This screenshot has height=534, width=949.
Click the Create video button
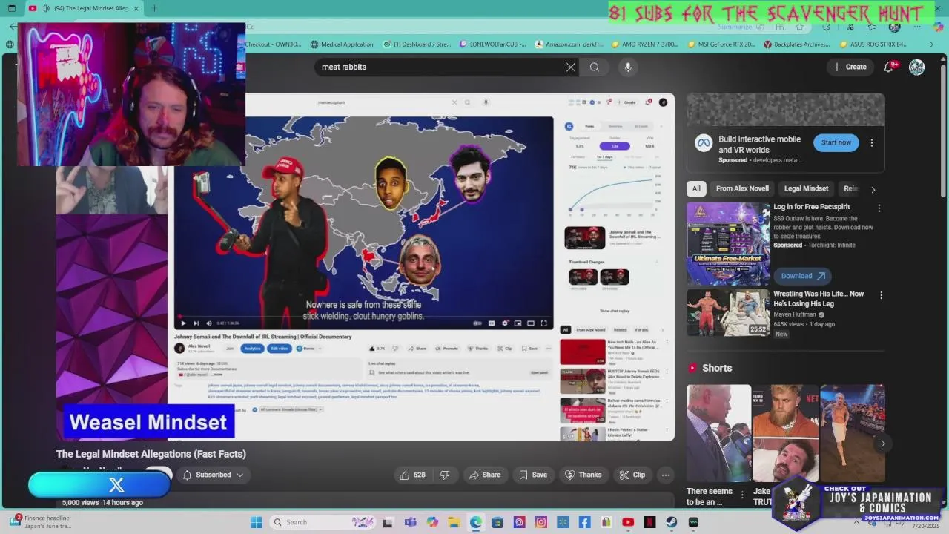pos(849,67)
